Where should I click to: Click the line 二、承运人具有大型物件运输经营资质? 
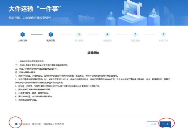click(42, 65)
